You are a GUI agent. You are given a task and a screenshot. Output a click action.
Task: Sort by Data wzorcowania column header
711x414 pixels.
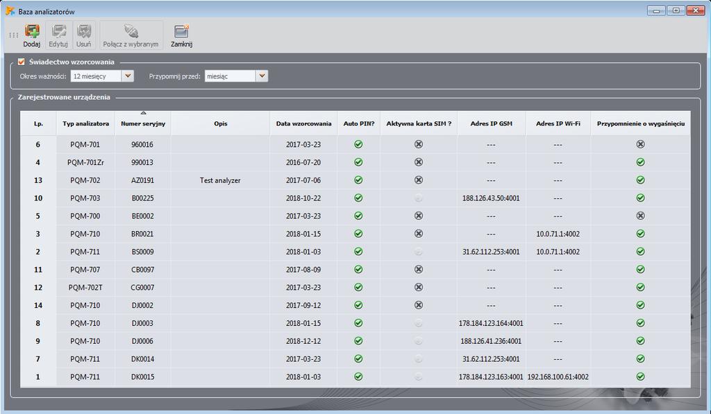coord(303,123)
